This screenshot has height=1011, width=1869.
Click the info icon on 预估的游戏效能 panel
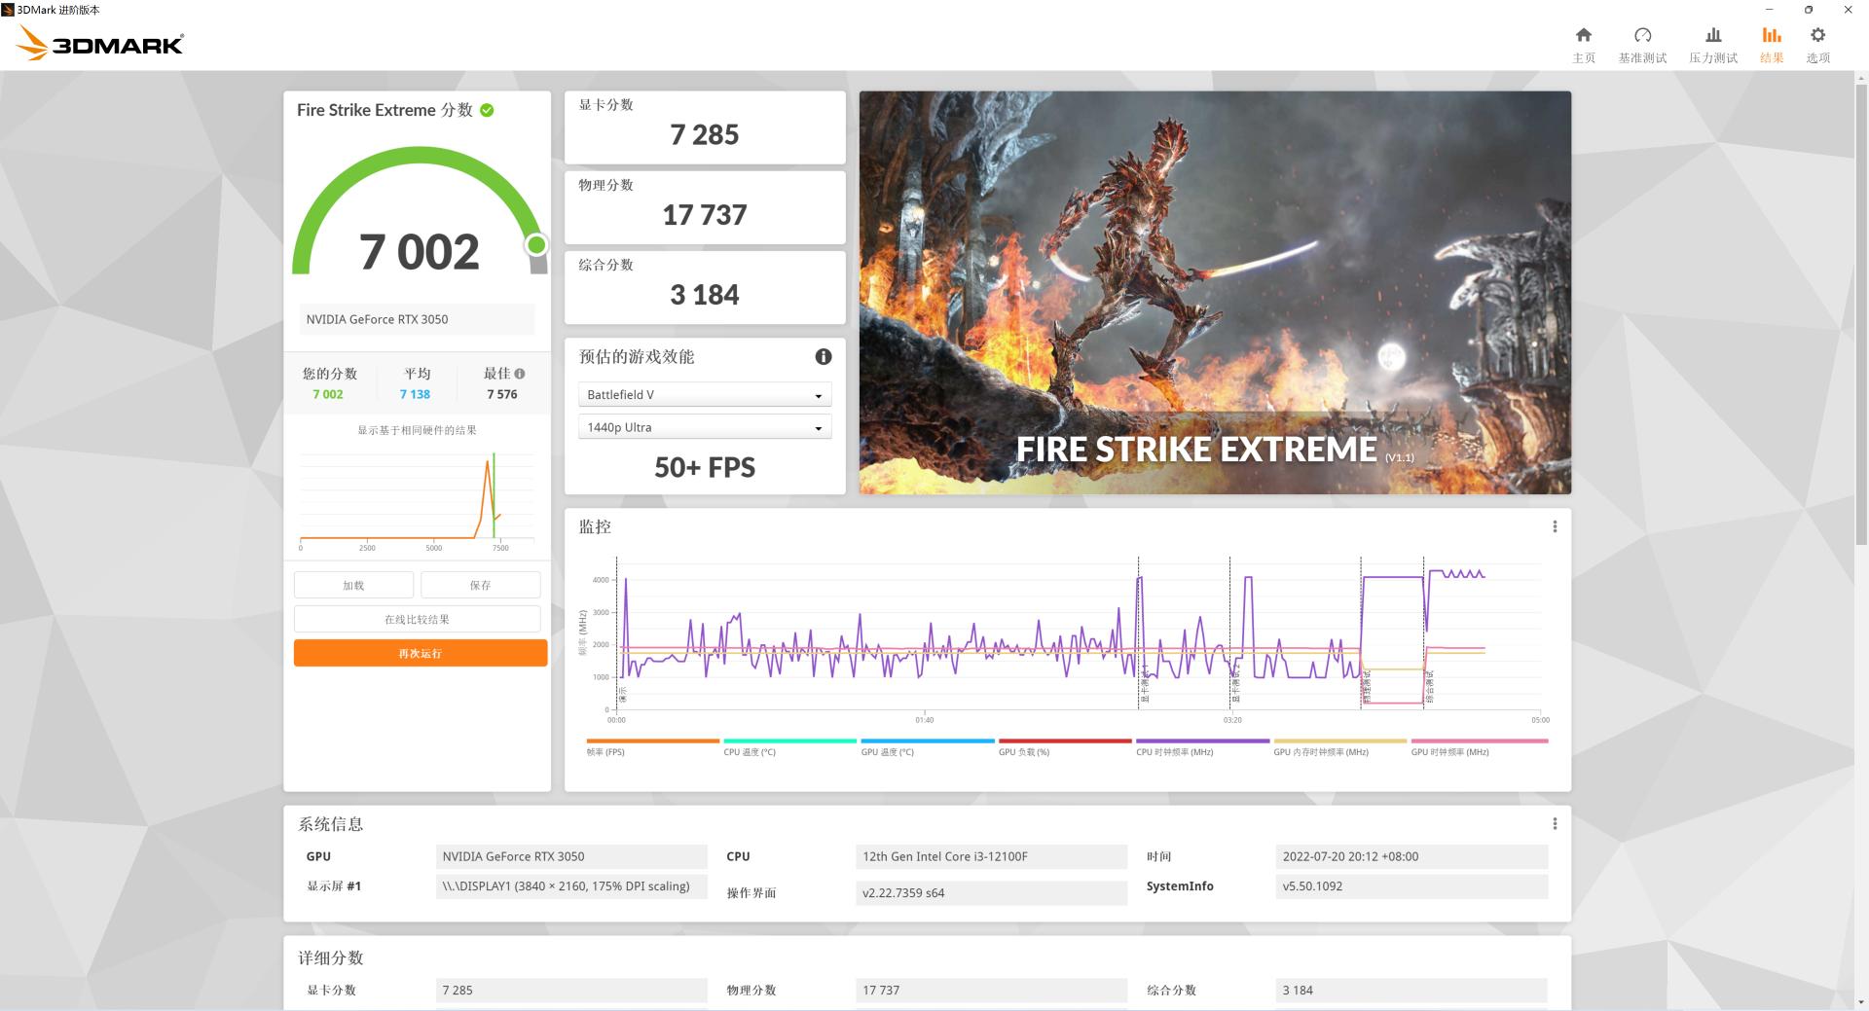click(823, 356)
